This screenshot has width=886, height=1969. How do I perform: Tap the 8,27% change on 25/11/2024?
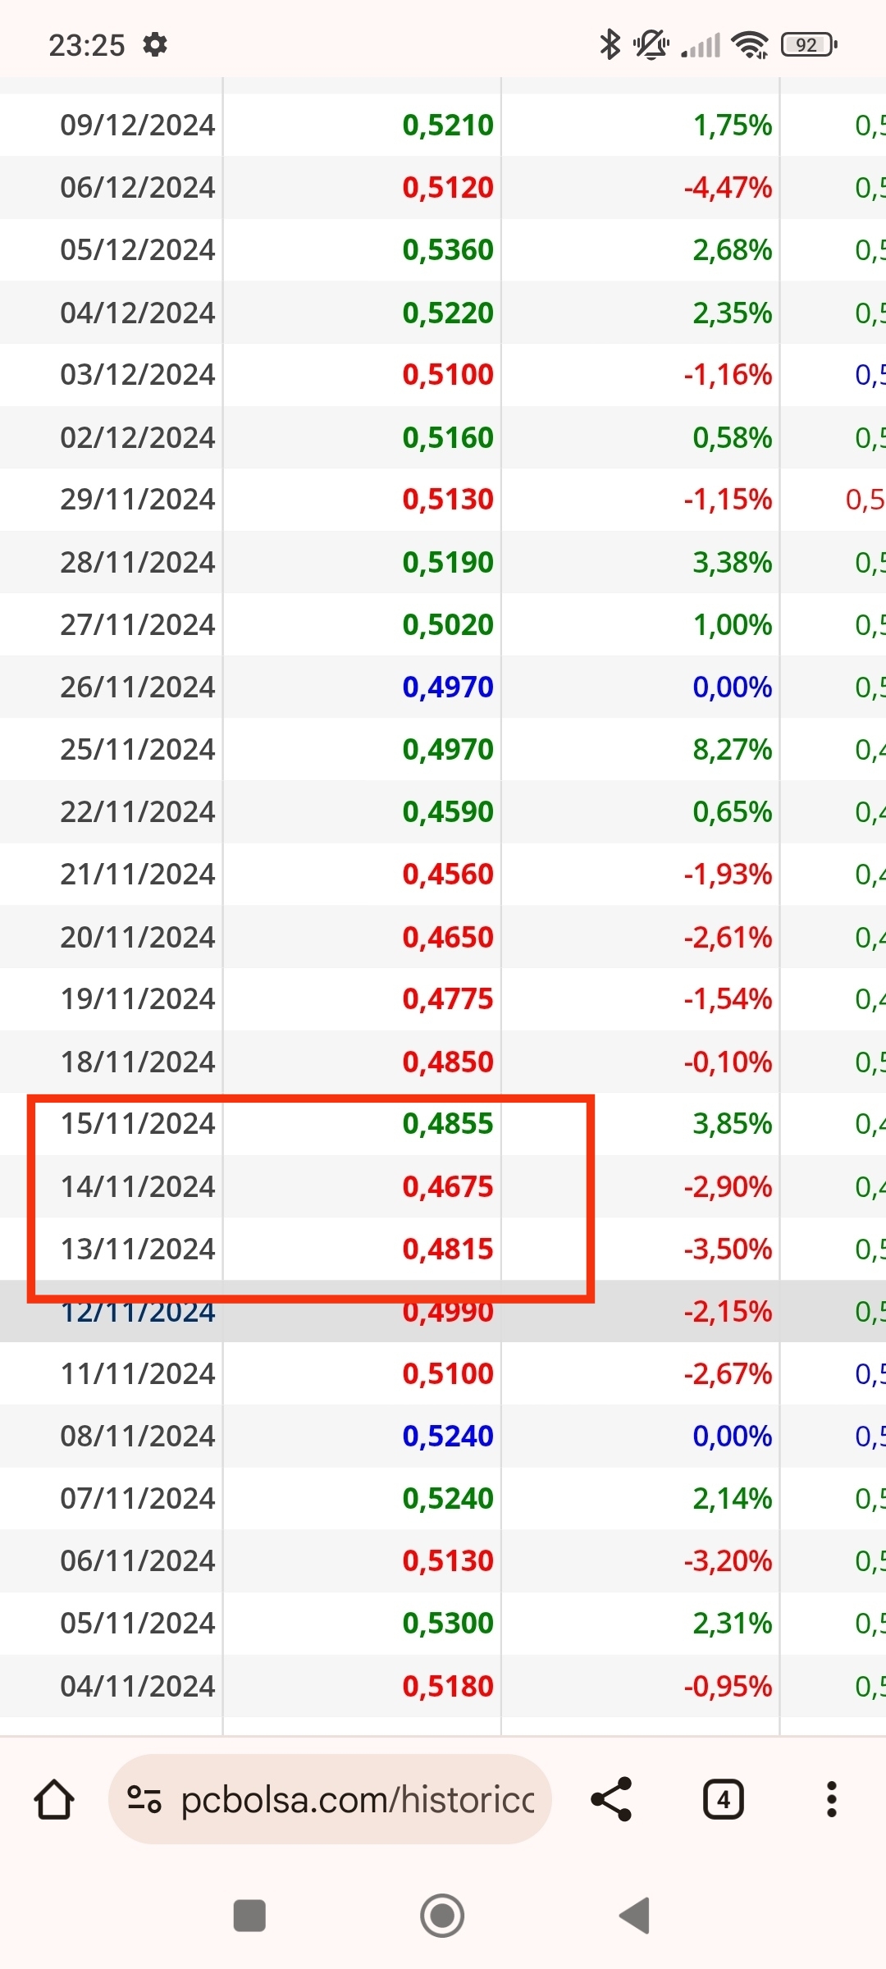pyautogui.click(x=732, y=749)
